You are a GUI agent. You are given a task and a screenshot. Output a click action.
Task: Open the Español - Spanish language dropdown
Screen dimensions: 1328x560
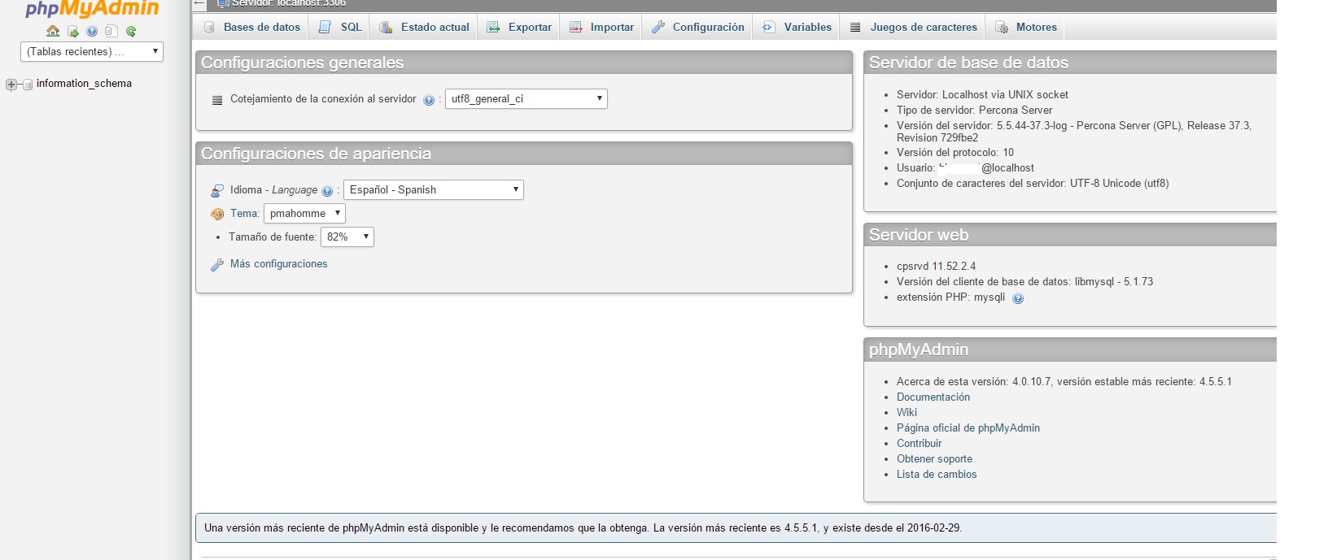click(x=434, y=189)
